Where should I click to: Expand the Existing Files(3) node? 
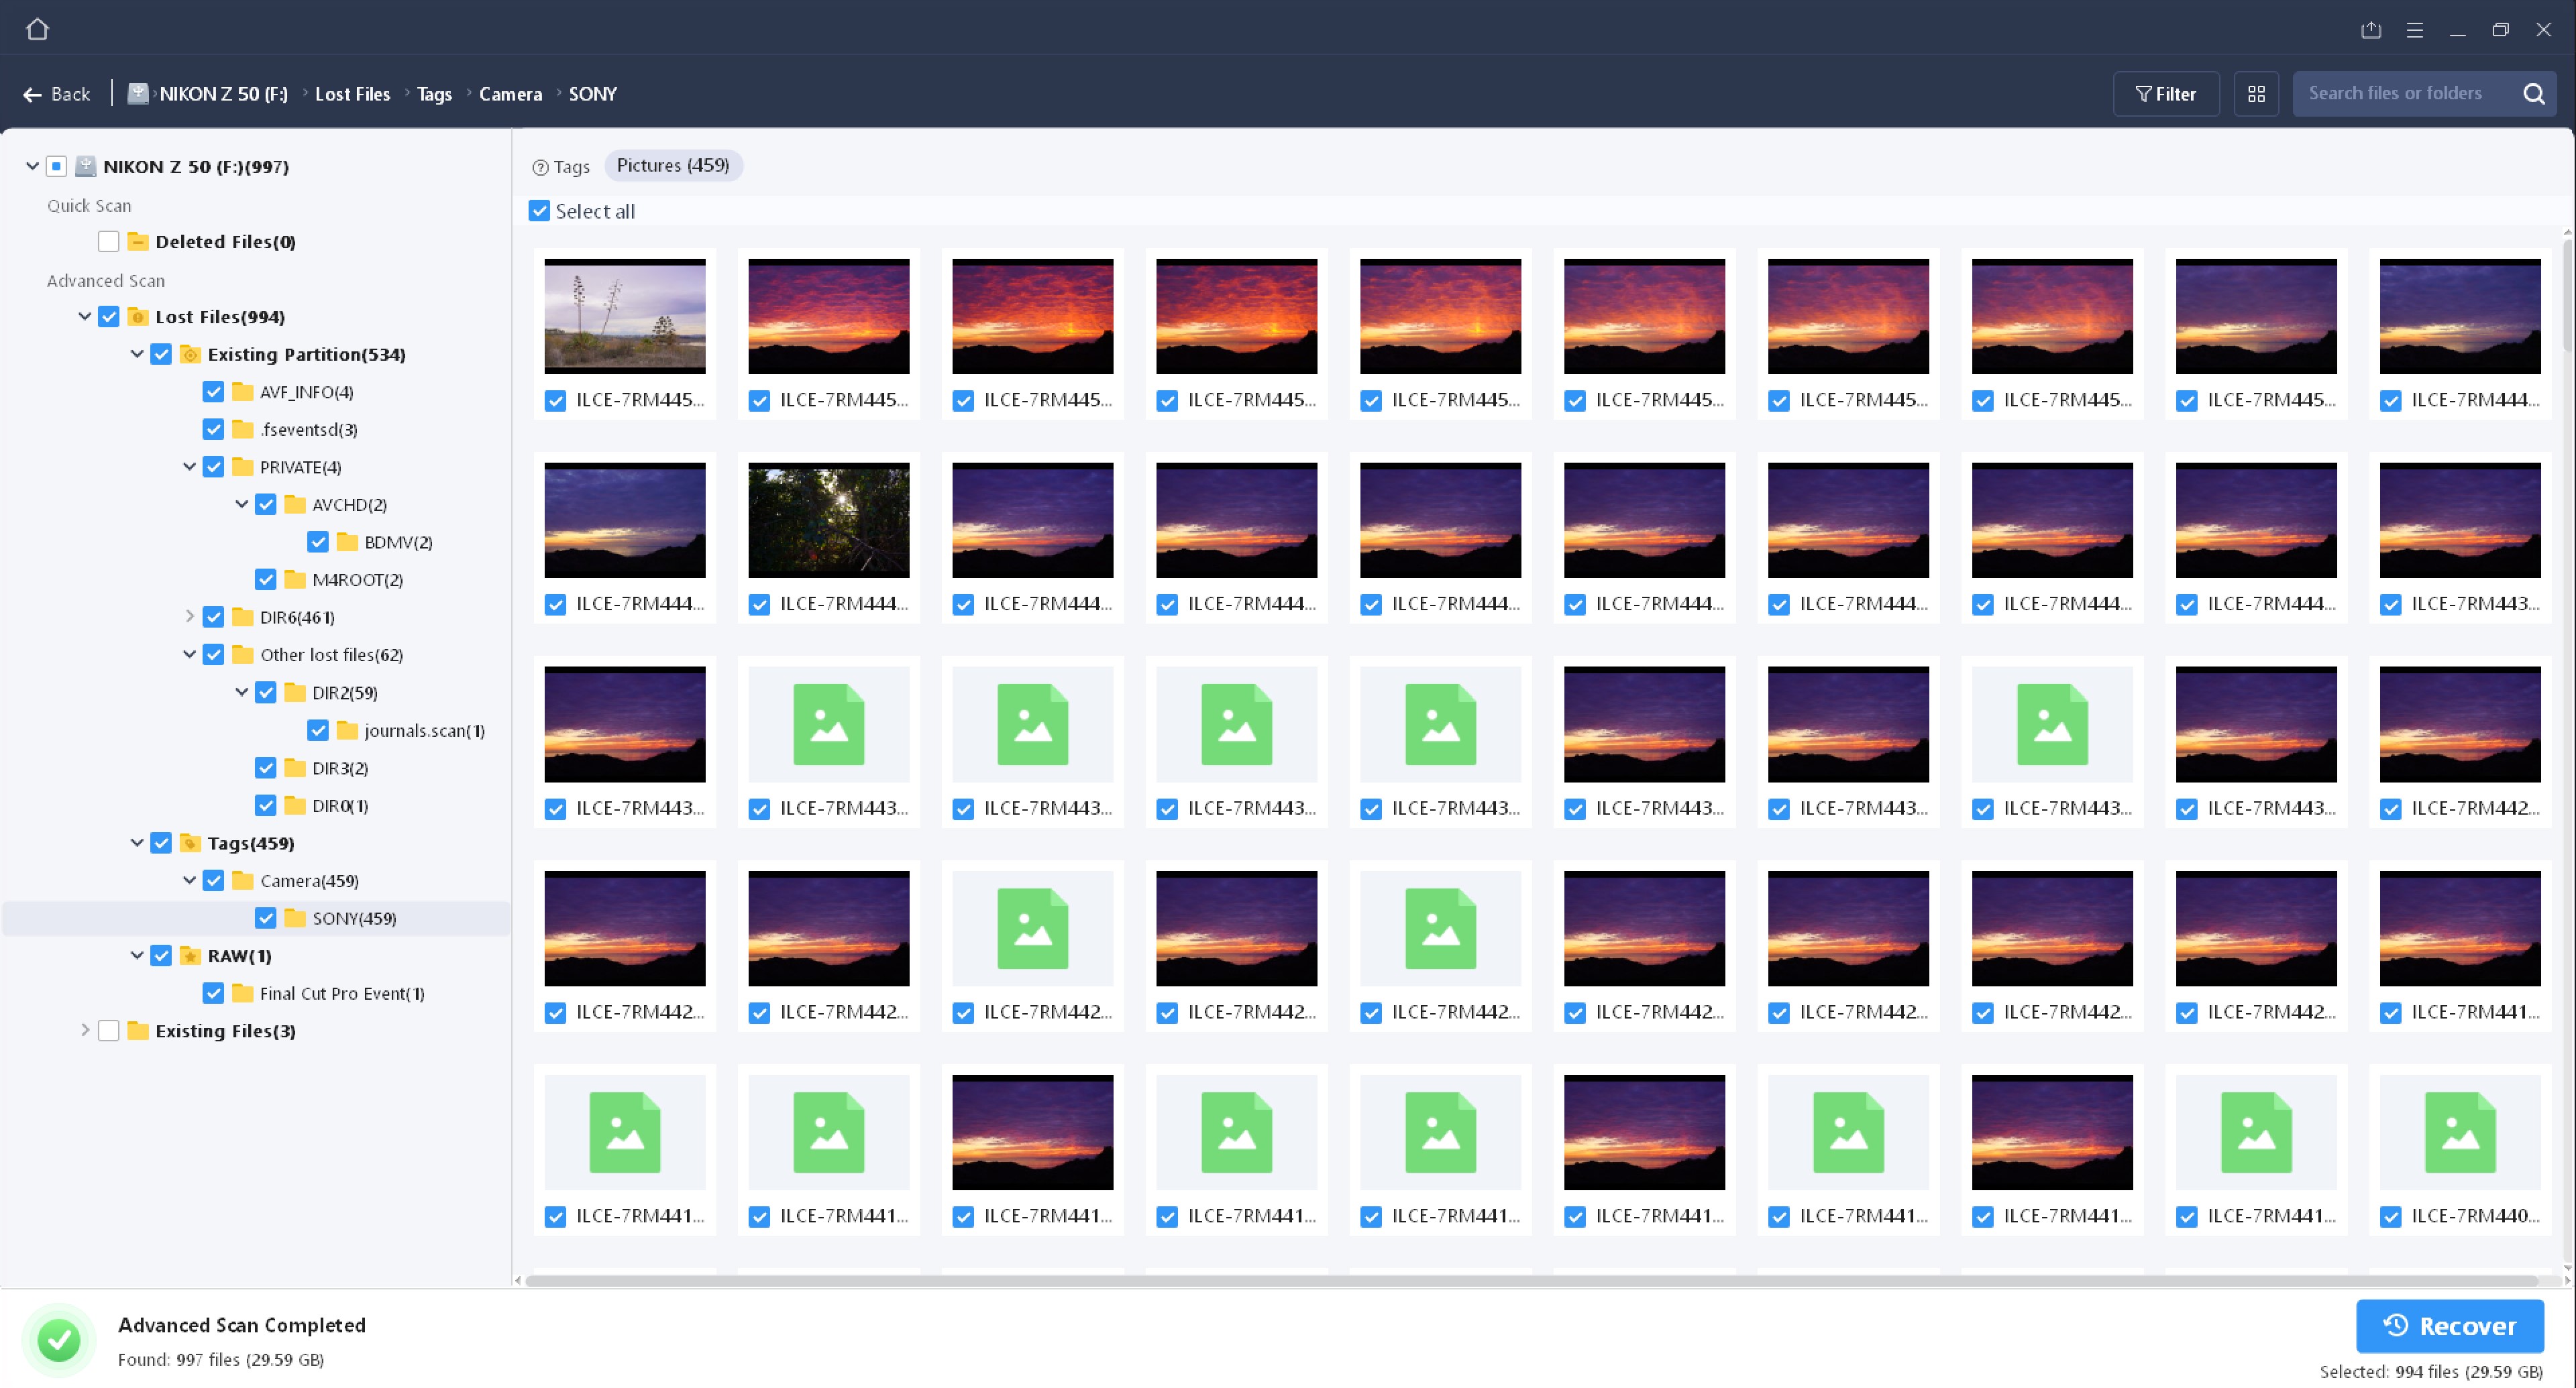(x=85, y=1030)
